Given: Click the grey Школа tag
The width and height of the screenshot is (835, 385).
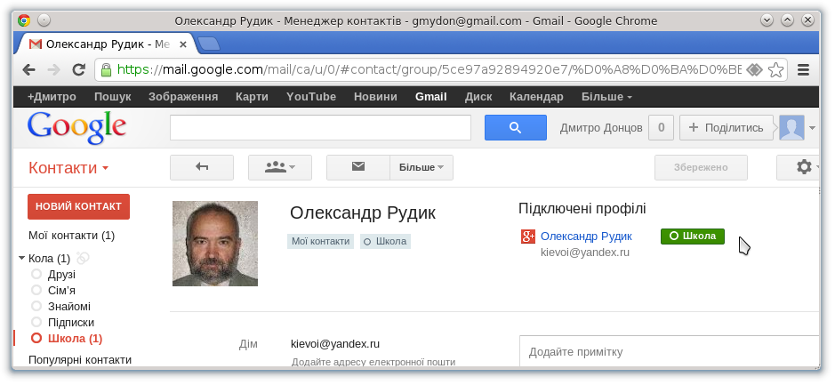Looking at the screenshot, I should (386, 241).
